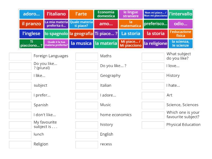Click the purple 'odio…' tile
Viewport: 212px width, 159px height.
click(180, 24)
